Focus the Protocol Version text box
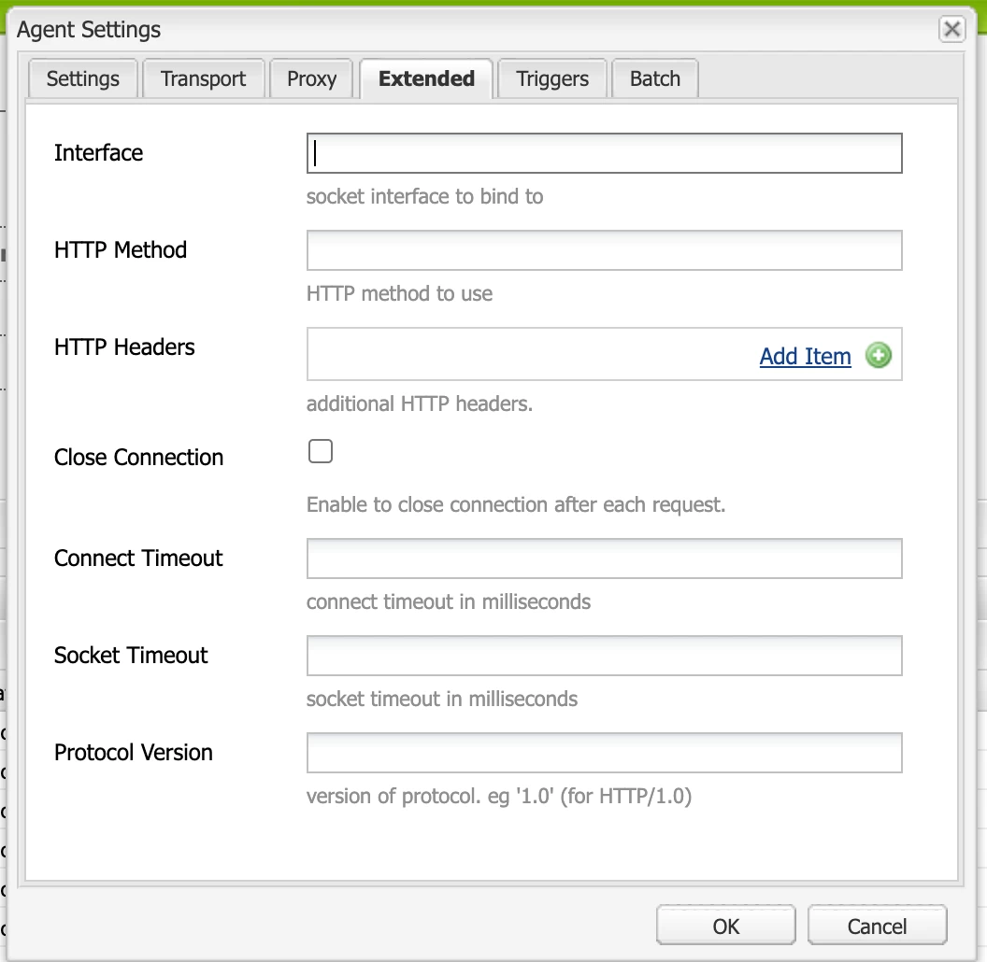Screen dimensions: 987x962 tap(605, 753)
